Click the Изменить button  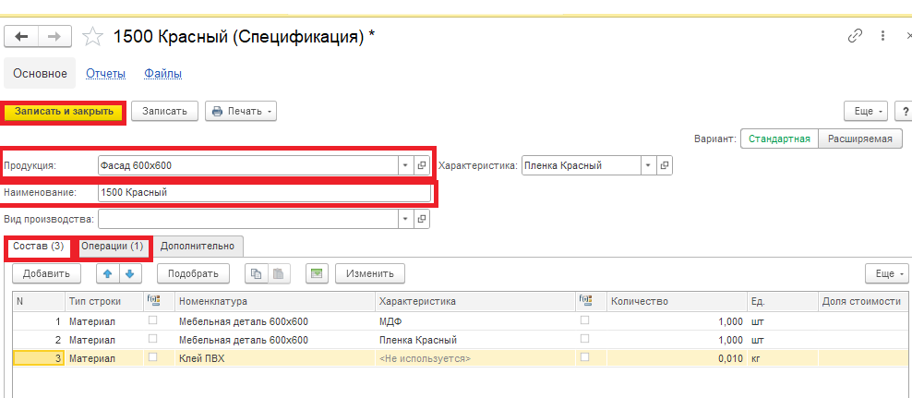click(x=370, y=273)
